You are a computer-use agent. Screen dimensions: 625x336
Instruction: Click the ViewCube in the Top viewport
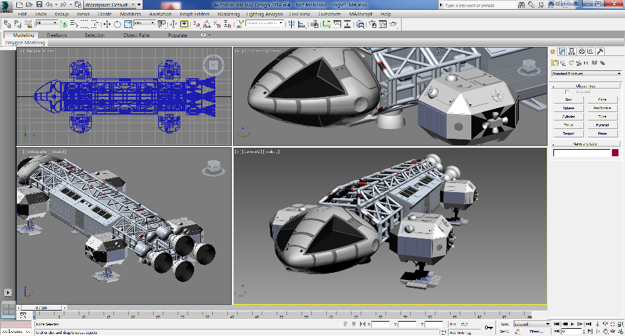click(x=213, y=64)
